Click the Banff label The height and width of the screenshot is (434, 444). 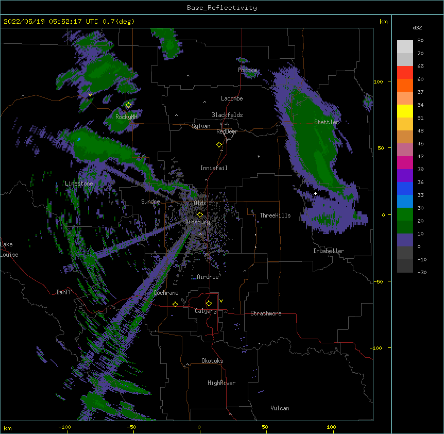64,292
